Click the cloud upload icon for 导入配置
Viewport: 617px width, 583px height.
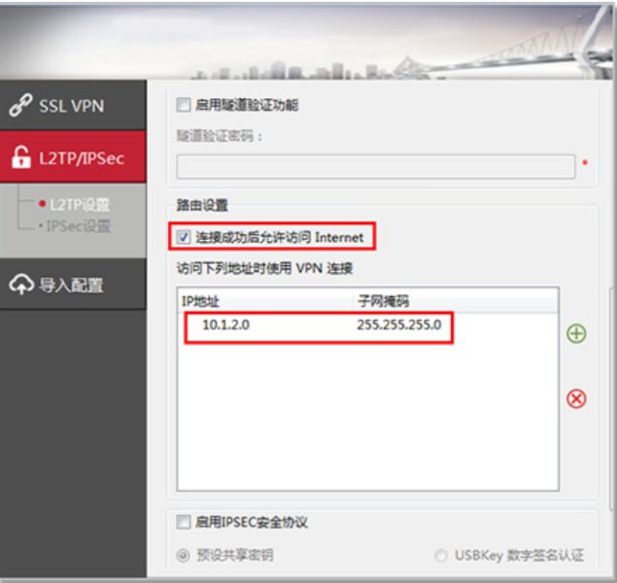(21, 284)
